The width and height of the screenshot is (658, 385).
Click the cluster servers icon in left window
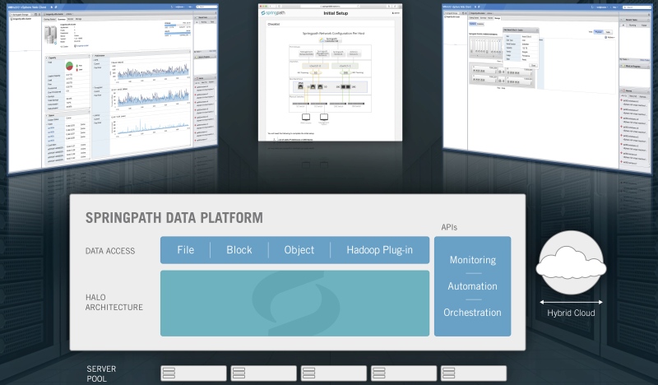tap(51, 35)
